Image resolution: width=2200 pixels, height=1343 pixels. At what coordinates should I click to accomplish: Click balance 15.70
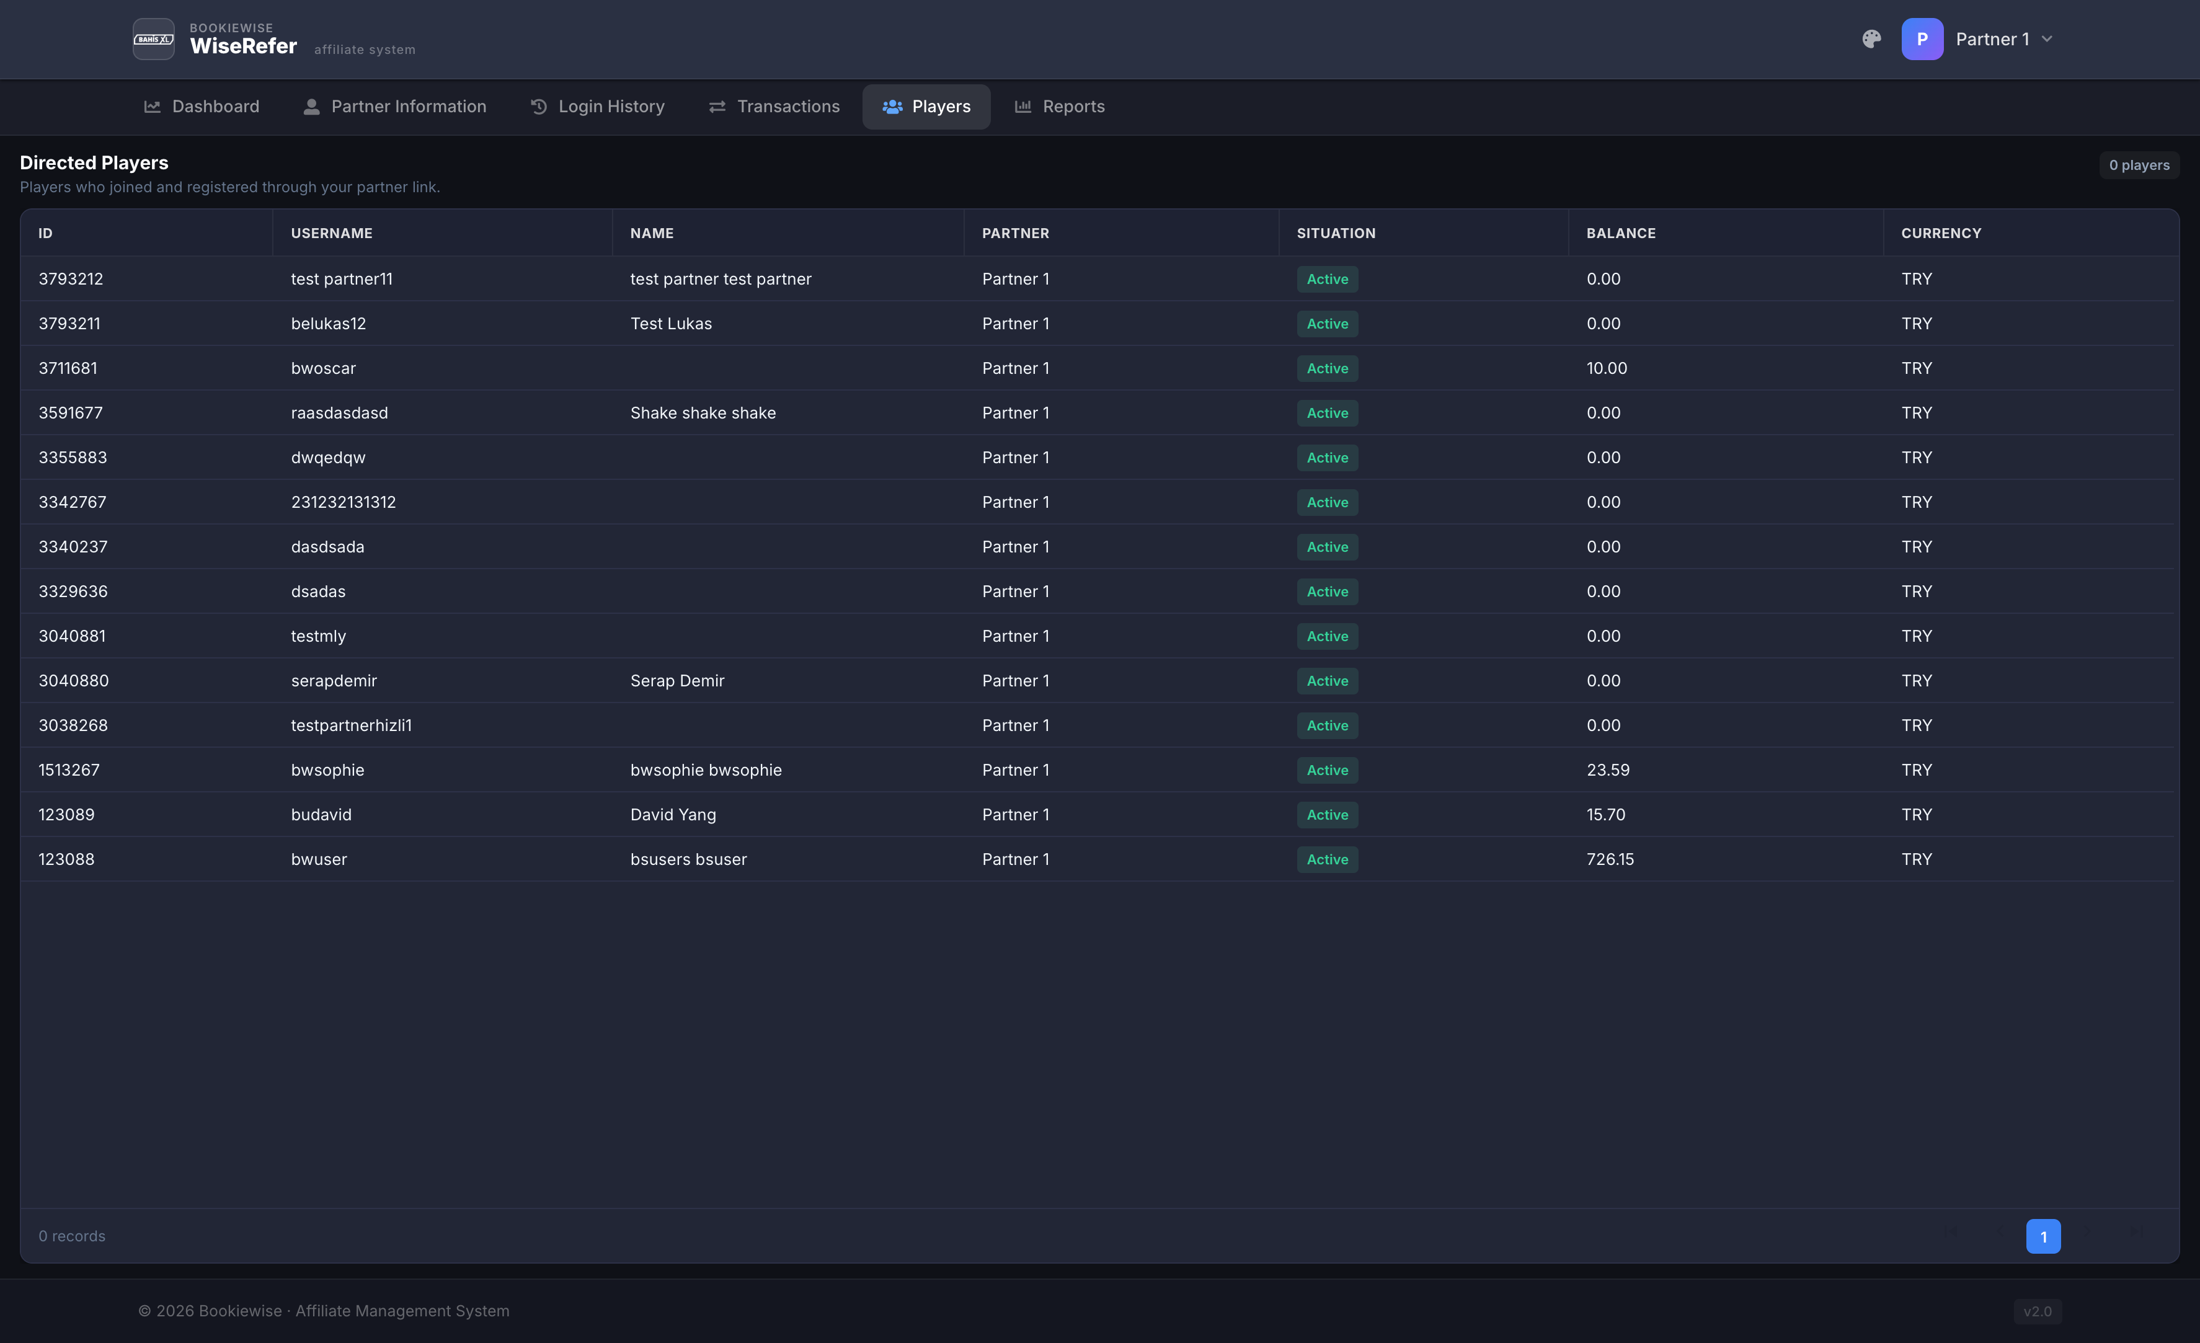click(x=1606, y=814)
